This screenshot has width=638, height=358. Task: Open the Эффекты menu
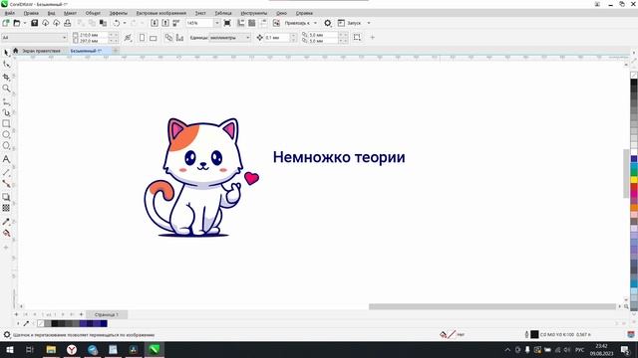119,13
